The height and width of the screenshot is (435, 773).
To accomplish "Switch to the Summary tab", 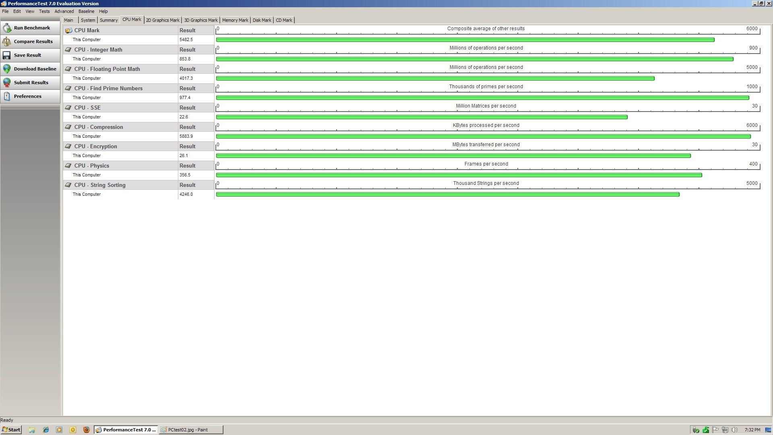I will tap(109, 20).
